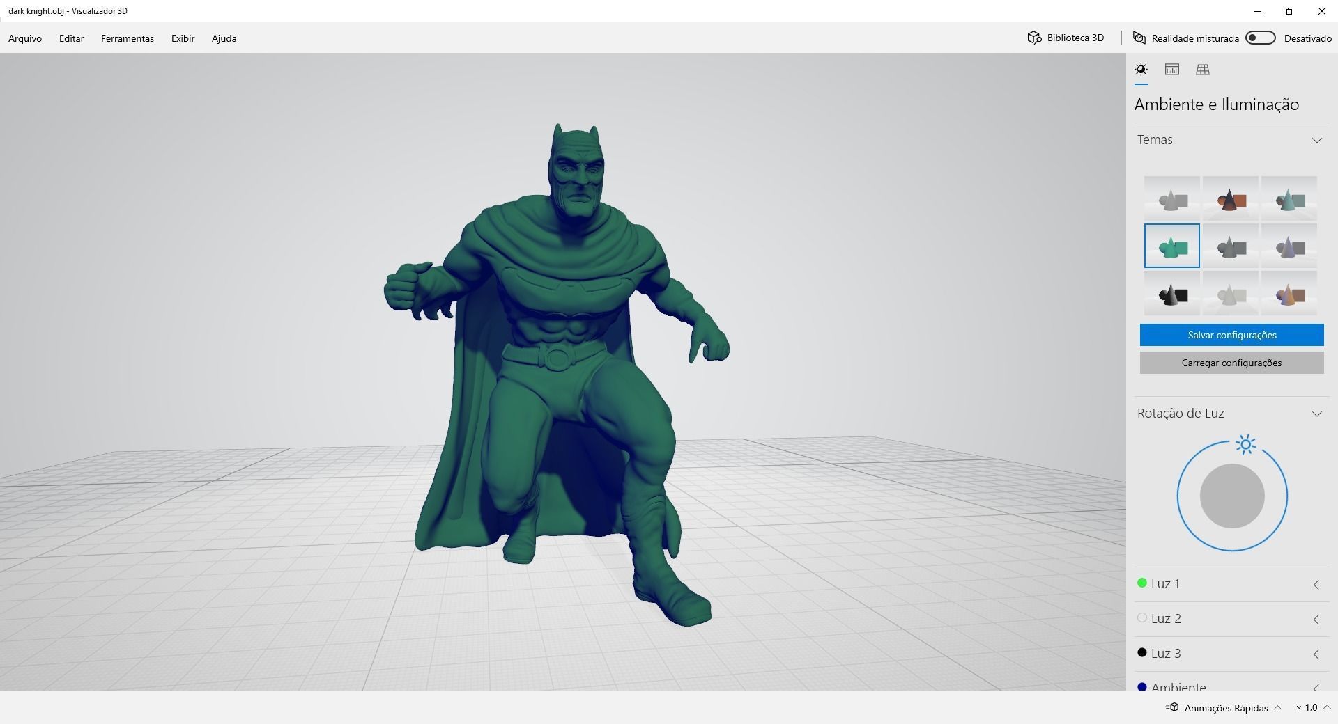Click the Animações Rápidas animation icon
Image resolution: width=1338 pixels, height=724 pixels.
(x=1171, y=707)
